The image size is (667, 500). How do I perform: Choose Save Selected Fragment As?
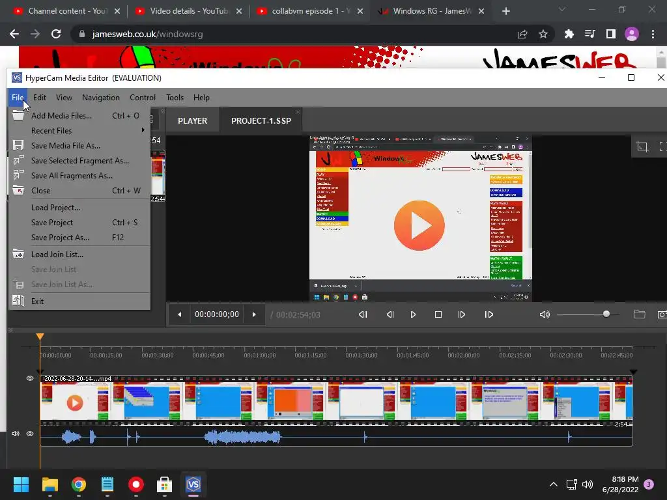click(x=79, y=161)
